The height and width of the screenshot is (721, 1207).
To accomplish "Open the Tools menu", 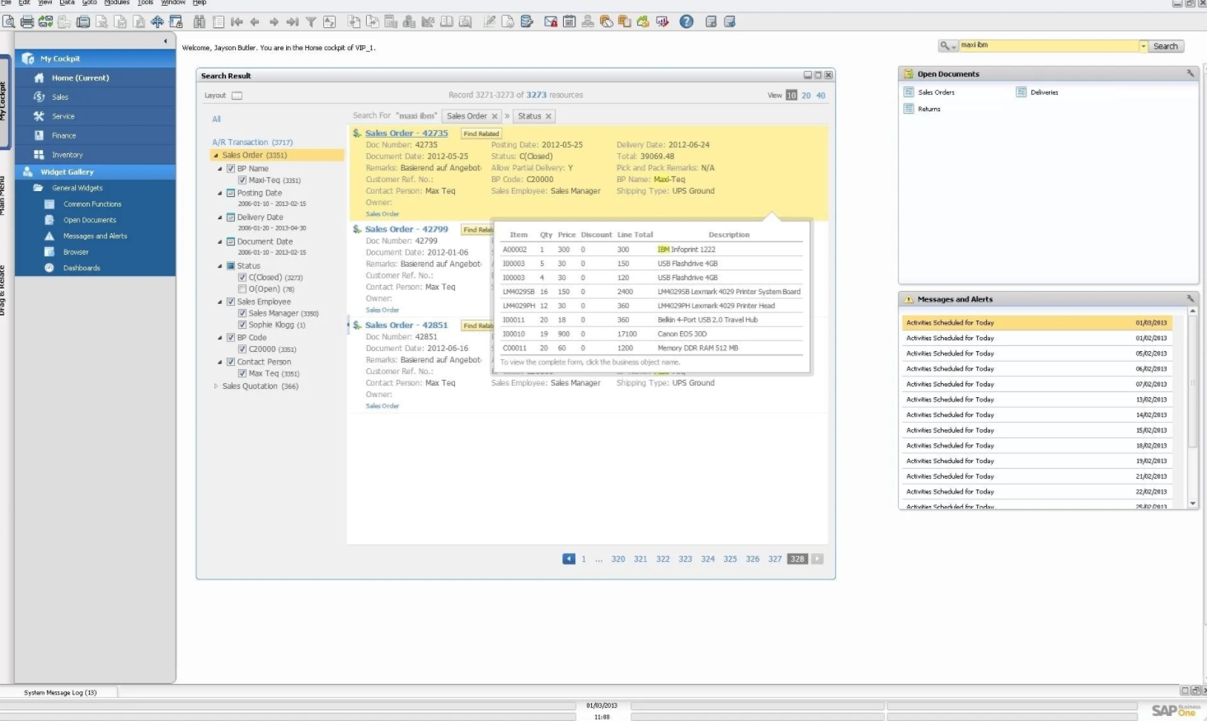I will (x=145, y=2).
